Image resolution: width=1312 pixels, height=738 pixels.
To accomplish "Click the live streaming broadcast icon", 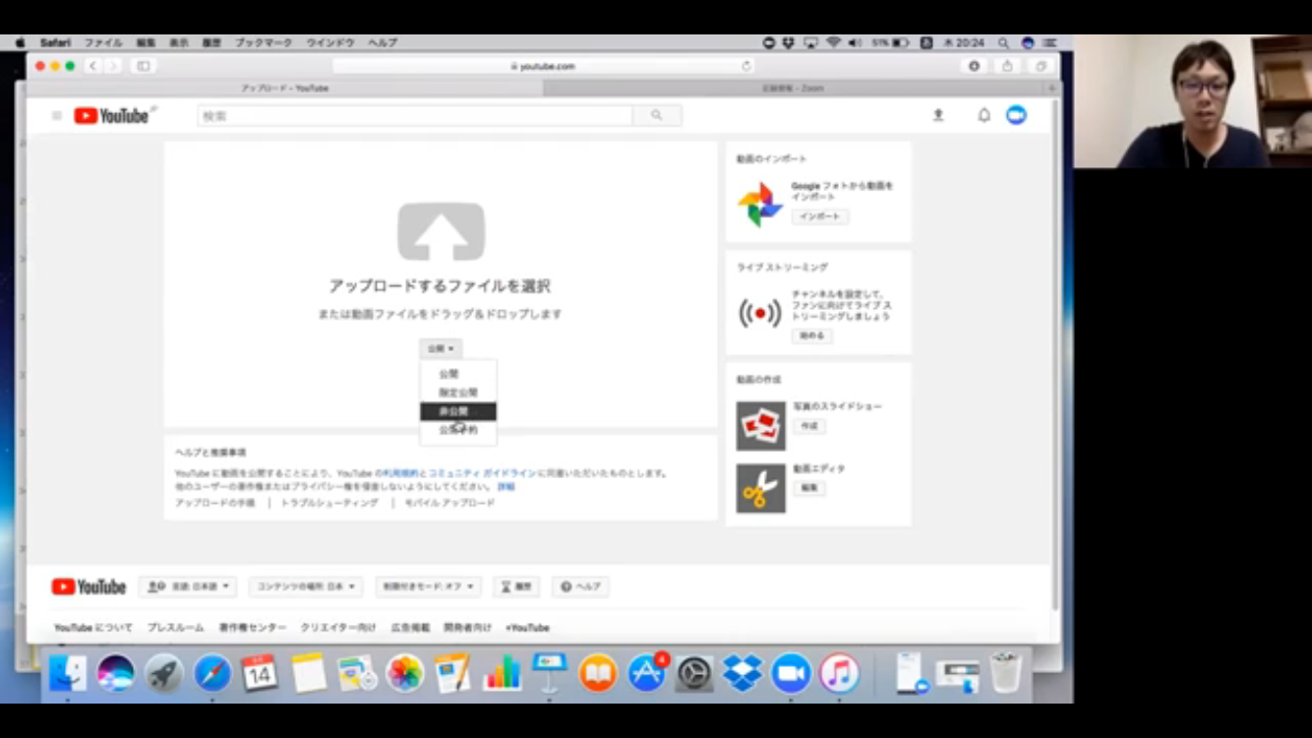I will pyautogui.click(x=759, y=314).
